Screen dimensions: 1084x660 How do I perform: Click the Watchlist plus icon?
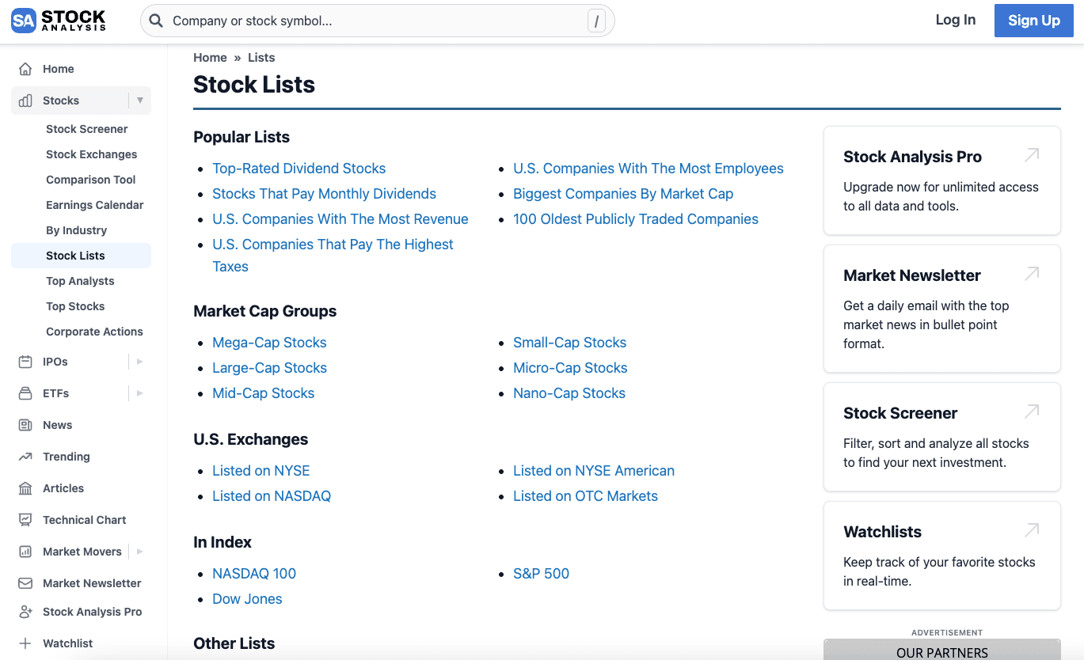24,643
